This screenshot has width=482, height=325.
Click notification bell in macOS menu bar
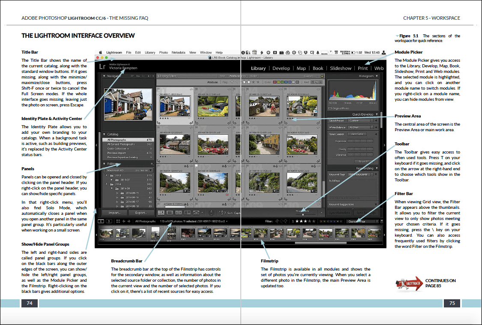point(318,53)
